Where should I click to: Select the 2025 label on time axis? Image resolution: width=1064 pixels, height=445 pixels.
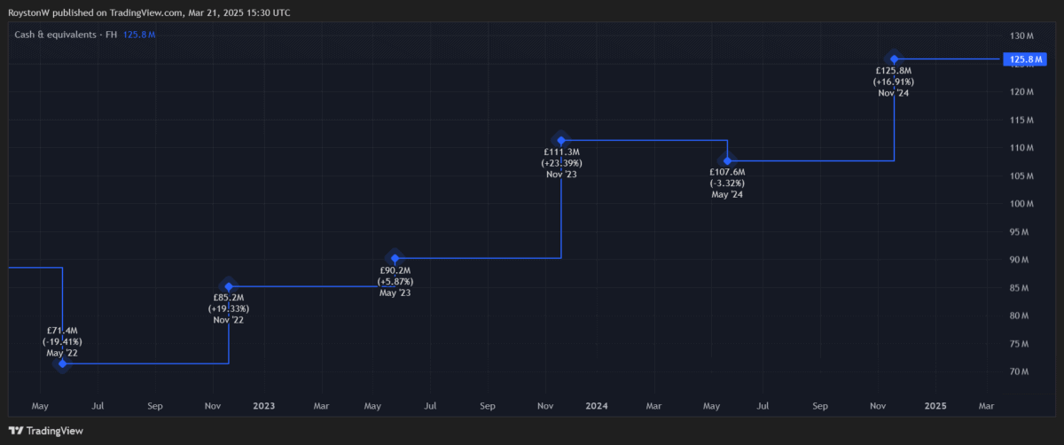tap(935, 405)
